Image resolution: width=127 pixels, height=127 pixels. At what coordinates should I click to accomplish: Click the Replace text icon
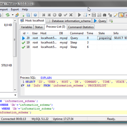pyautogui.click(x=110, y=15)
